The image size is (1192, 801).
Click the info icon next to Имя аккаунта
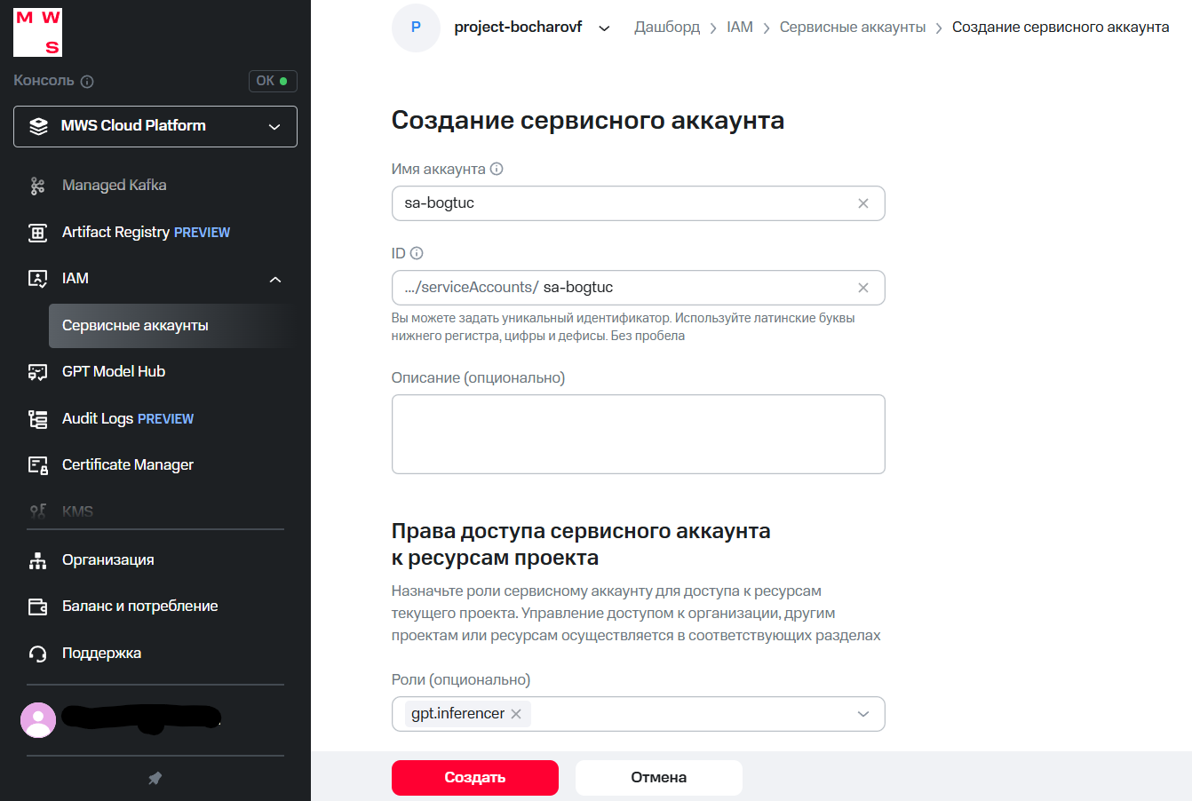tap(497, 169)
